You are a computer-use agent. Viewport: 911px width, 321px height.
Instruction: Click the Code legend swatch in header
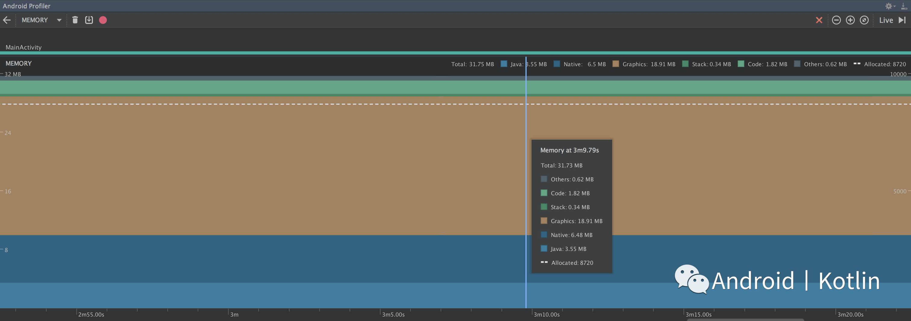(x=741, y=64)
